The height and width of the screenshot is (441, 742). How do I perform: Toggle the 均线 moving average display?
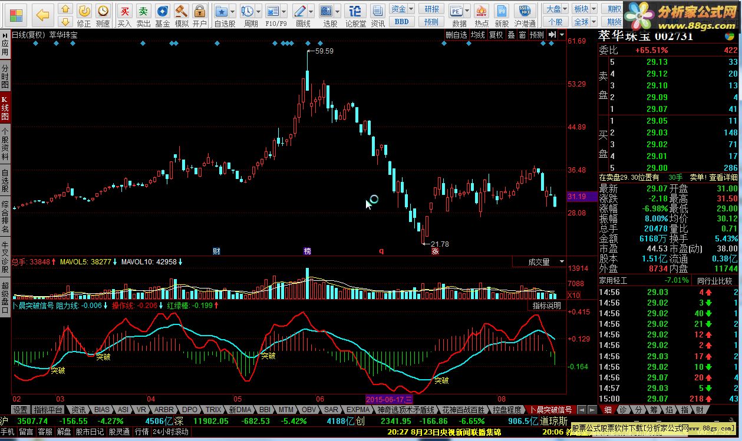477,35
